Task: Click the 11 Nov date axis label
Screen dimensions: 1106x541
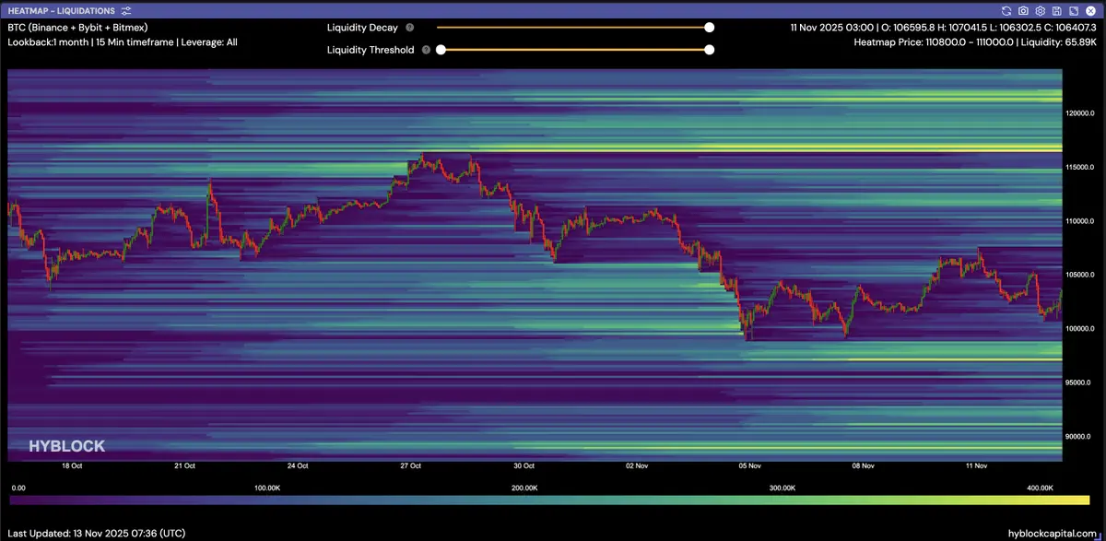Action: [x=976, y=466]
